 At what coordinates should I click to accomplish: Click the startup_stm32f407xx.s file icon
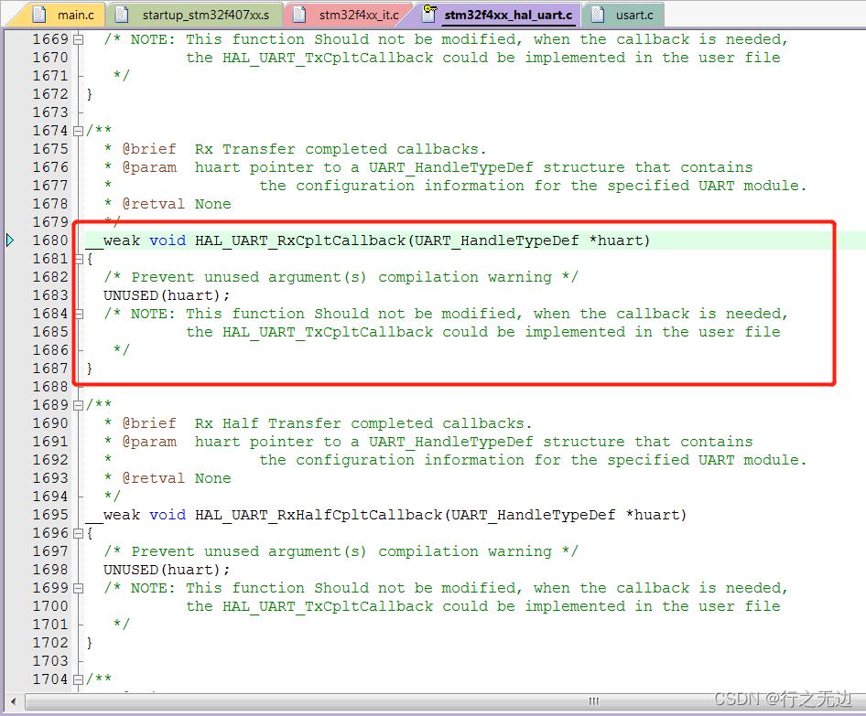pyautogui.click(x=121, y=15)
